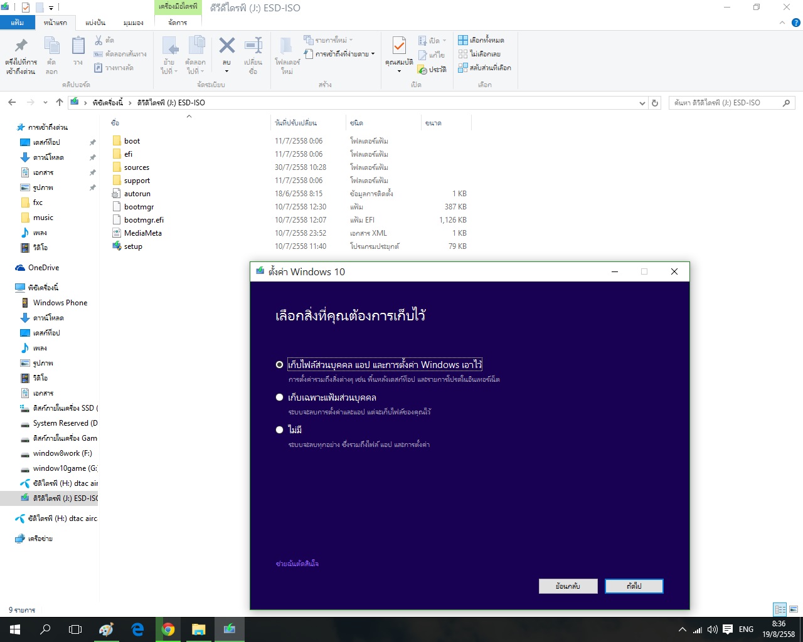Click the Rename (เปลี่ยนชื่อ) ribbon icon
The height and width of the screenshot is (642, 803).
point(253,46)
